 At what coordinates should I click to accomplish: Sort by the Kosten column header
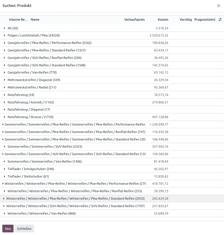[163, 20]
